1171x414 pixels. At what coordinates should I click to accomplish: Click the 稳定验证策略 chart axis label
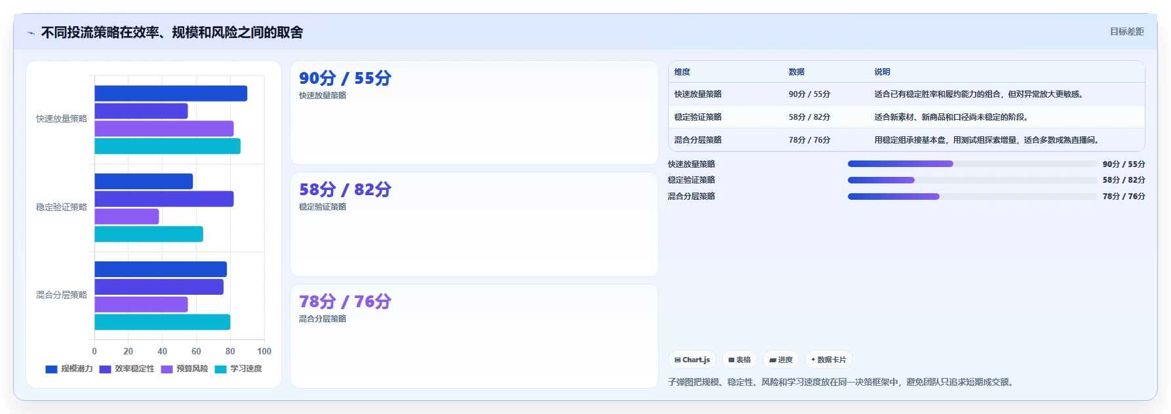point(62,207)
